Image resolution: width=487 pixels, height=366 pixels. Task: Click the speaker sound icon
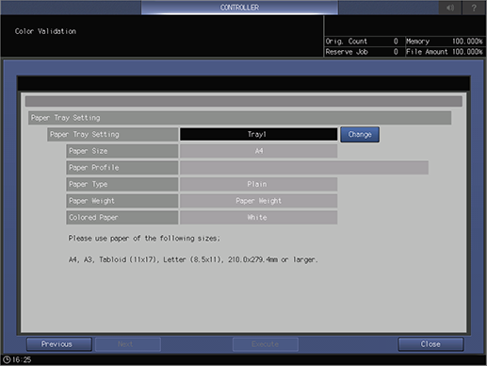(x=450, y=8)
